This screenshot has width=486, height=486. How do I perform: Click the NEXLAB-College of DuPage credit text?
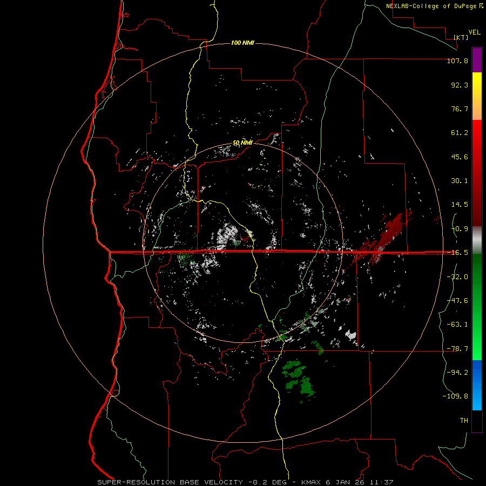(x=431, y=6)
